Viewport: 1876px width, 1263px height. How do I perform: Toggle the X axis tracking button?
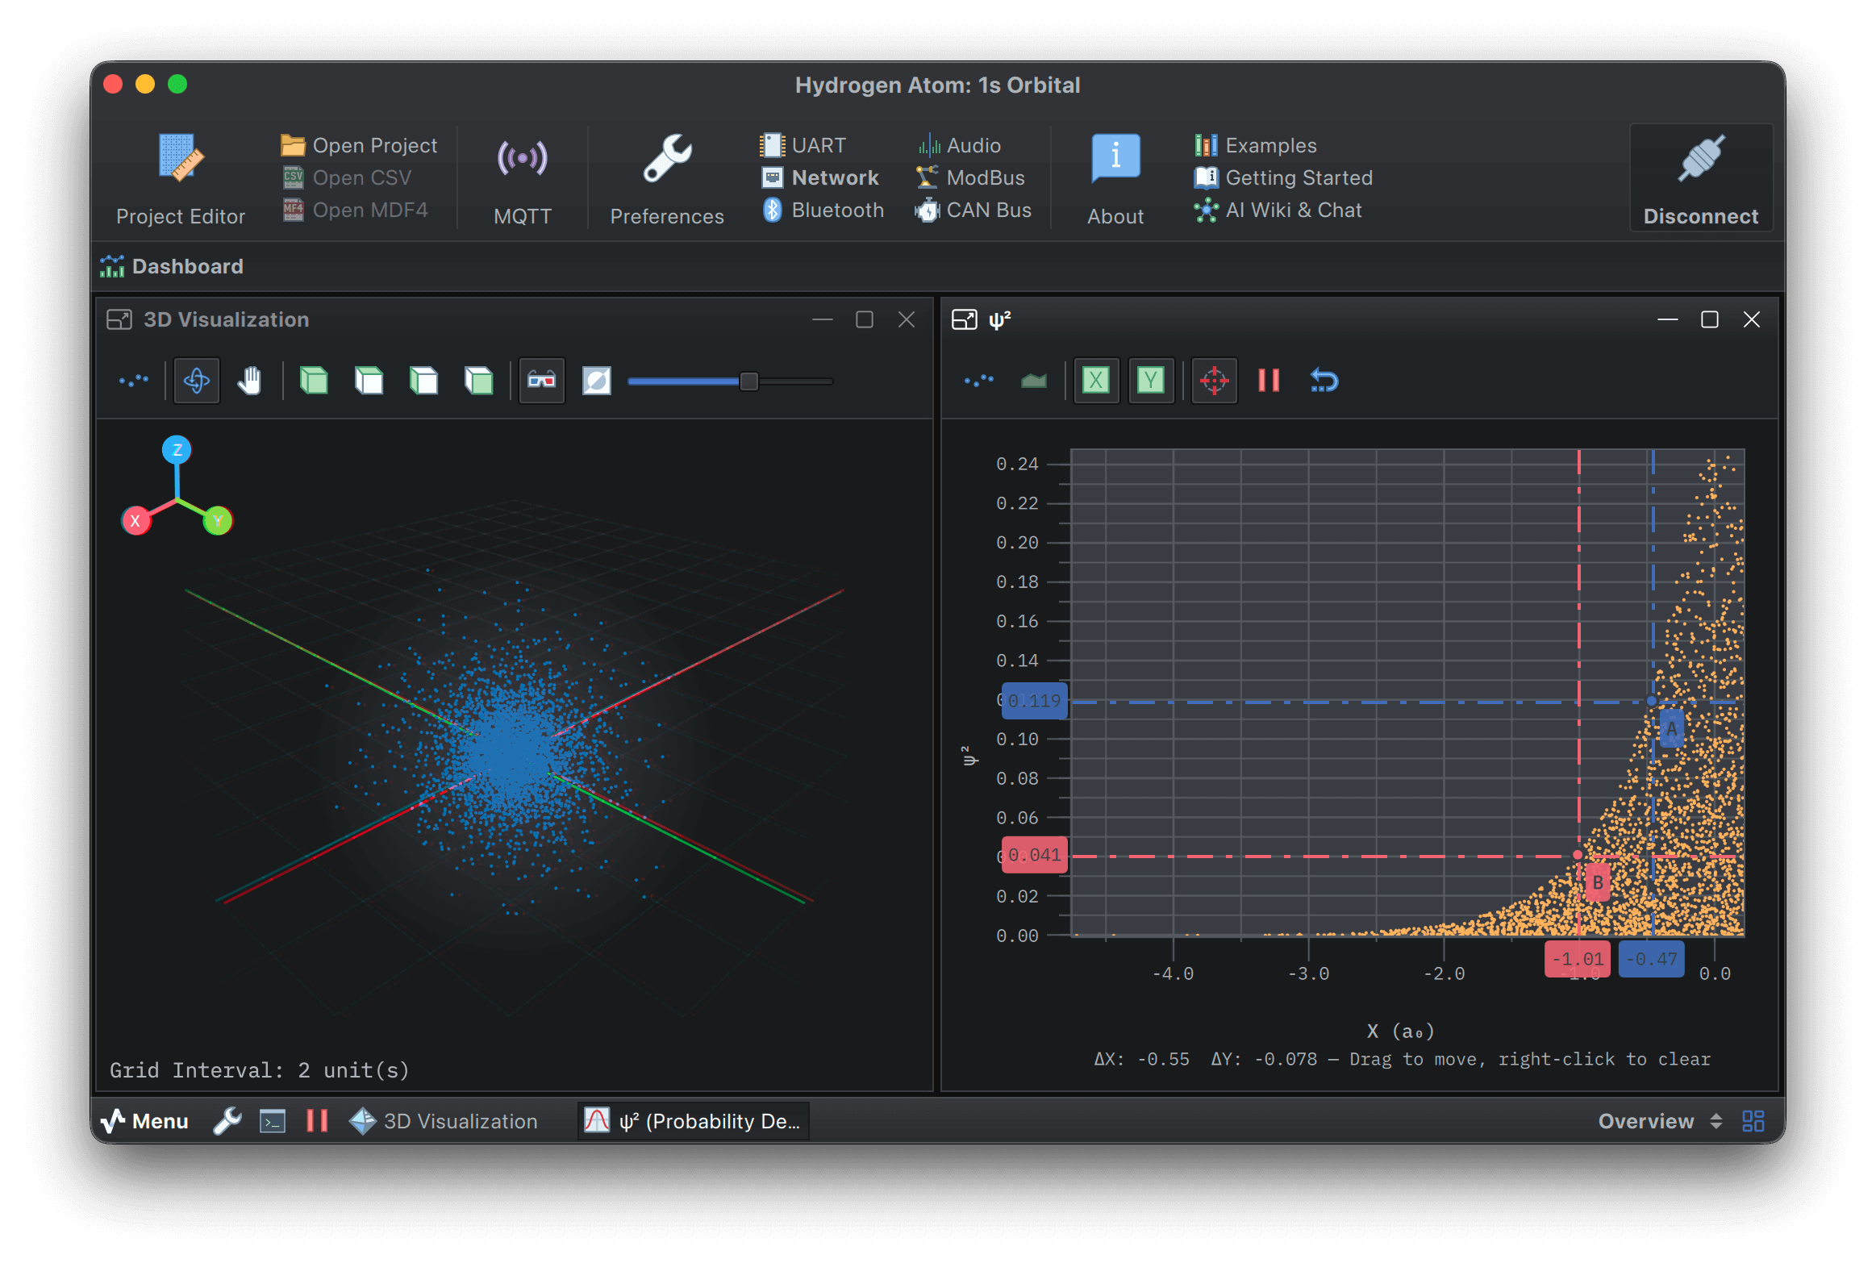(x=1097, y=380)
